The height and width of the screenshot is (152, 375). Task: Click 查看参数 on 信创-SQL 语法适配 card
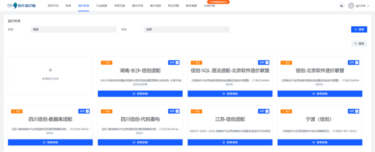pyautogui.click(x=230, y=94)
